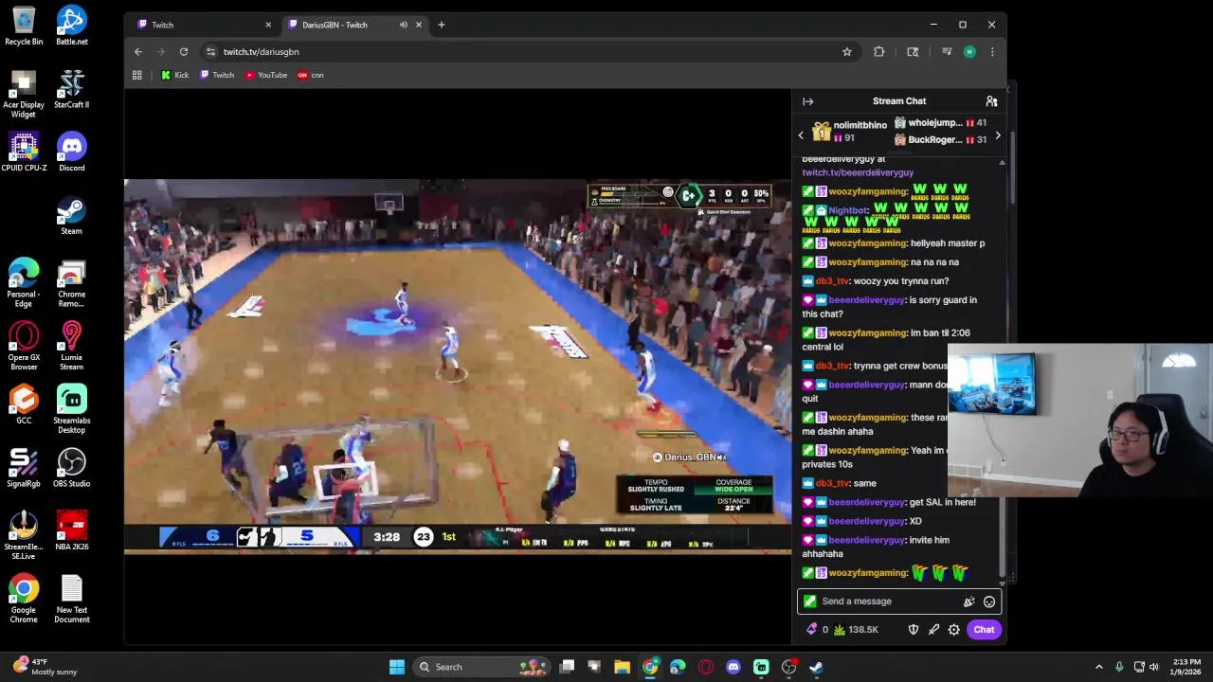Screen dimensions: 1213x682
Task: Open Google Lens search icon in toolbar
Action: tap(913, 52)
